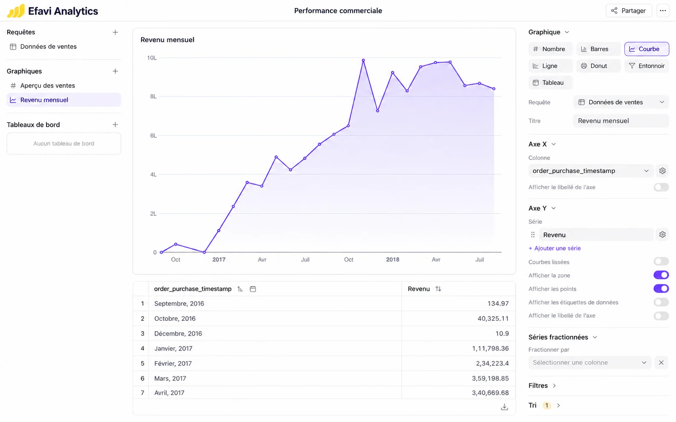Open X axis column settings gear
The height and width of the screenshot is (422, 676).
[662, 171]
